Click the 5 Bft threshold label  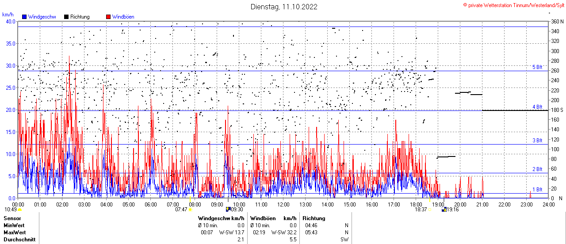coord(537,67)
